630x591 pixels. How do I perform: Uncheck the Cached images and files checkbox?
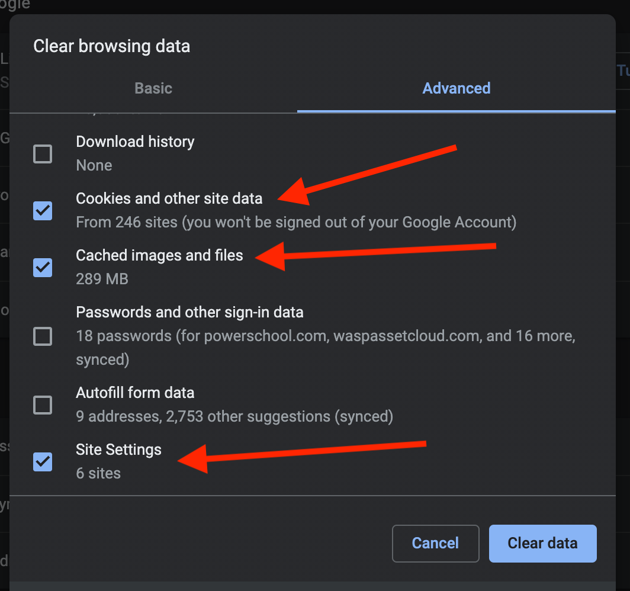point(43,268)
